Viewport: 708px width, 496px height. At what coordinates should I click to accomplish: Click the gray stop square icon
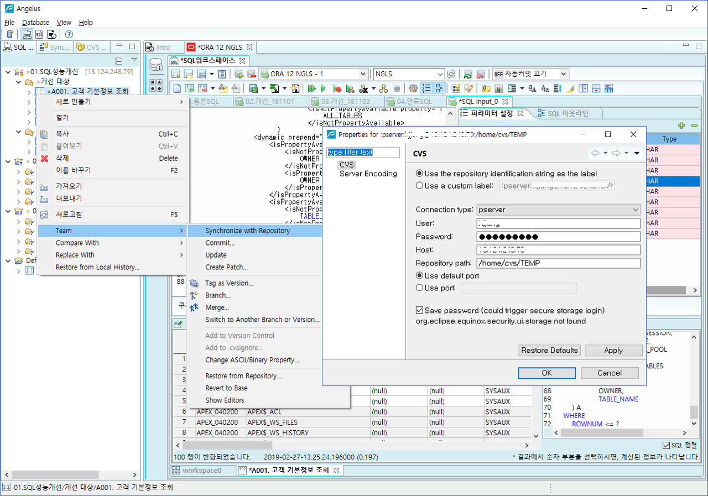(397, 88)
